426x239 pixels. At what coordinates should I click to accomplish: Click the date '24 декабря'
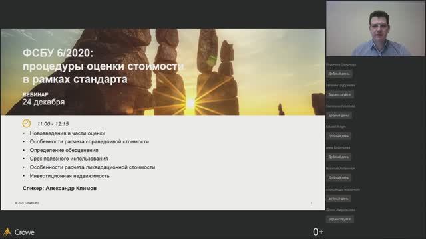point(43,102)
